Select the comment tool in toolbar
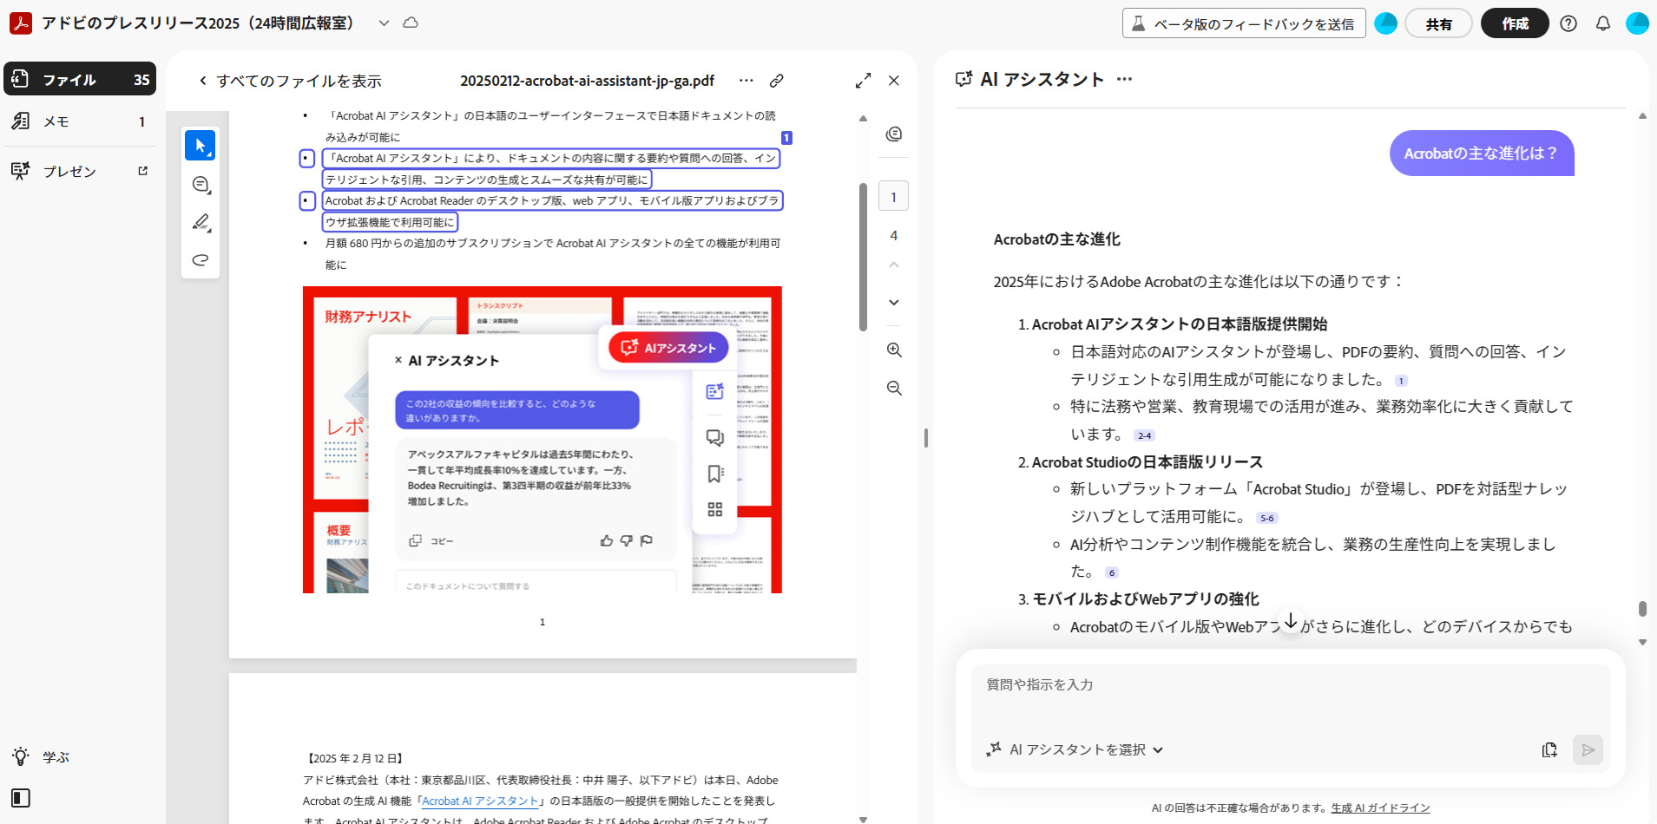The width and height of the screenshot is (1657, 824). (x=201, y=185)
